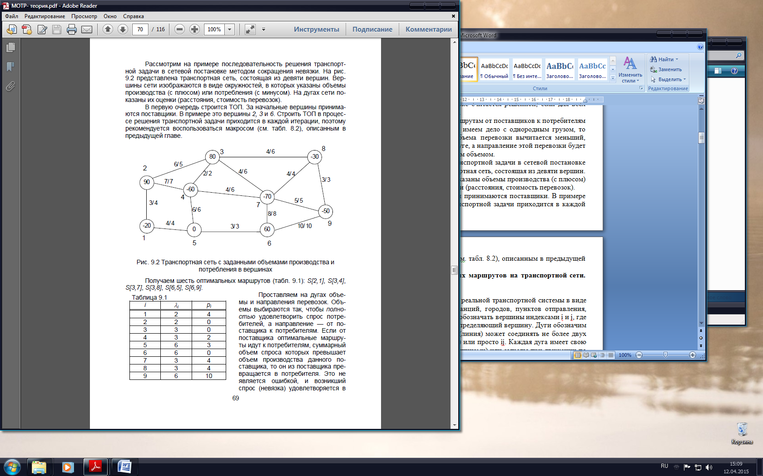Click the save file floppy icon
This screenshot has height=476, width=763.
point(57,29)
